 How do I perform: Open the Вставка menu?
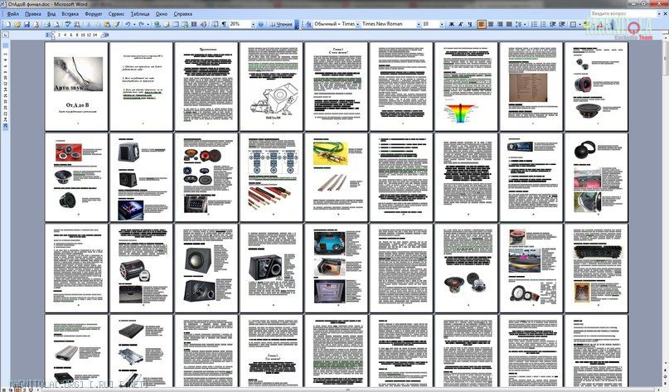coord(70,14)
